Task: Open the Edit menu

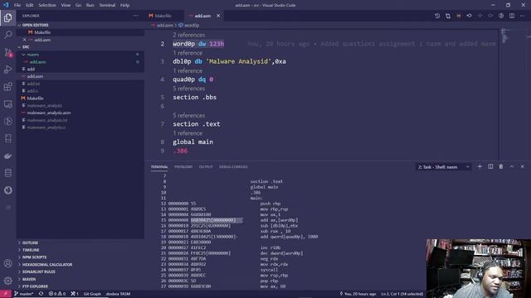Action: [x=30, y=5]
